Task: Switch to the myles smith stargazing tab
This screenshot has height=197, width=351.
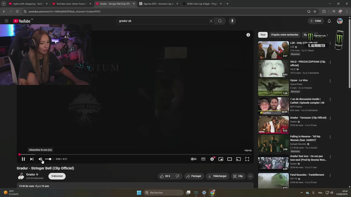Action: point(28,4)
